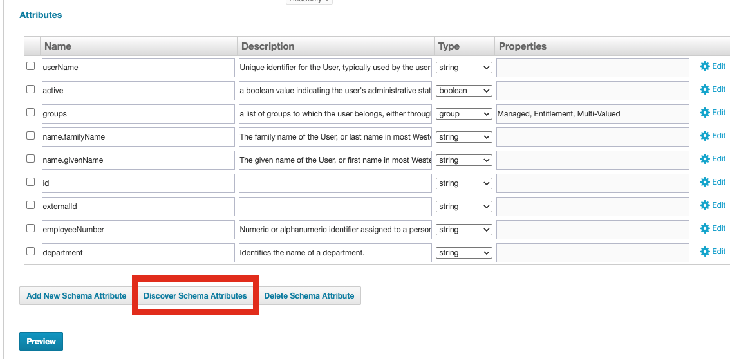Click Add New Schema Attribute button
Image resolution: width=730 pixels, height=359 pixels.
coord(76,296)
